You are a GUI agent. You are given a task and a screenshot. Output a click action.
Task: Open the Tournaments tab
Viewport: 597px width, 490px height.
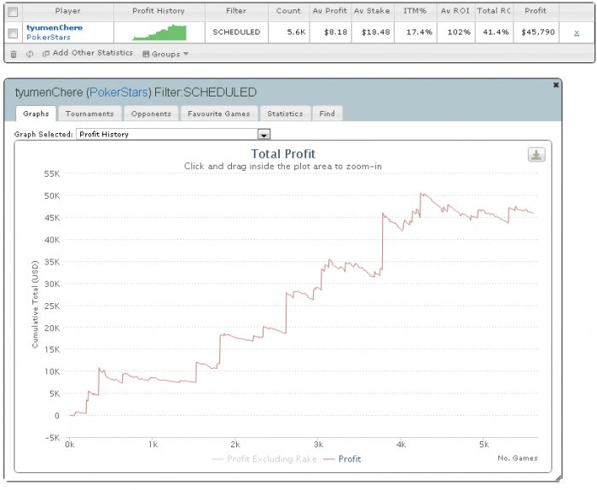[x=90, y=114]
